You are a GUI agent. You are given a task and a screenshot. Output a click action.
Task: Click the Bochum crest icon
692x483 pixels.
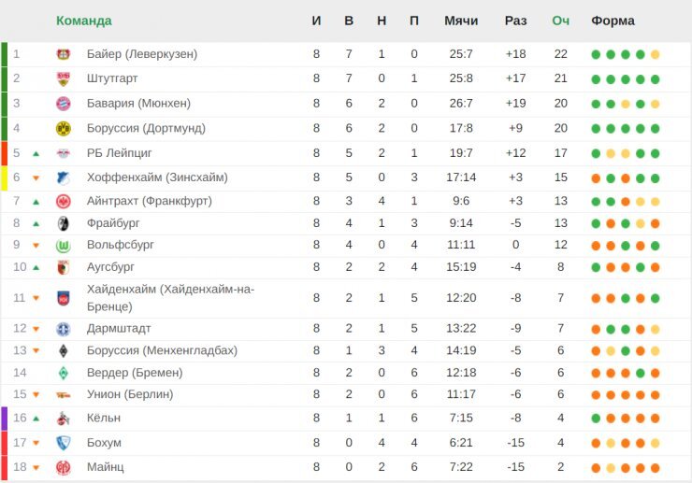click(64, 443)
